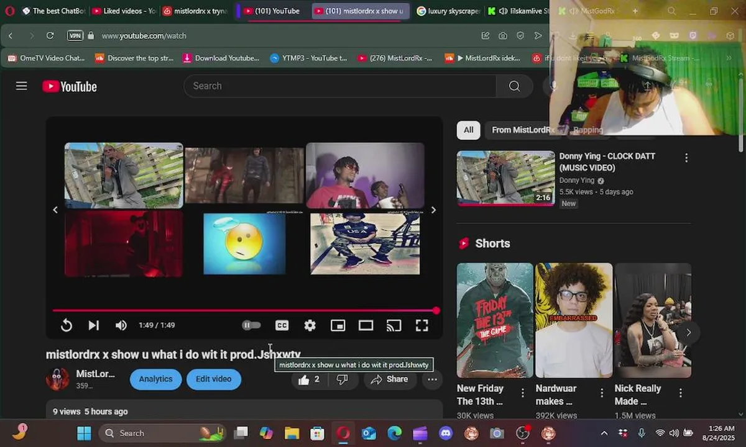This screenshot has height=447, width=746.
Task: Toggle closed captions with the CC button
Action: tap(282, 325)
